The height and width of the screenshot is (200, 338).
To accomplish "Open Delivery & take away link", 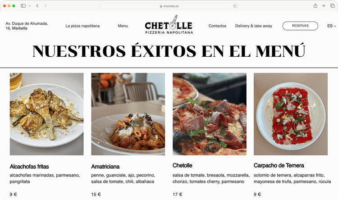I will pos(253,26).
